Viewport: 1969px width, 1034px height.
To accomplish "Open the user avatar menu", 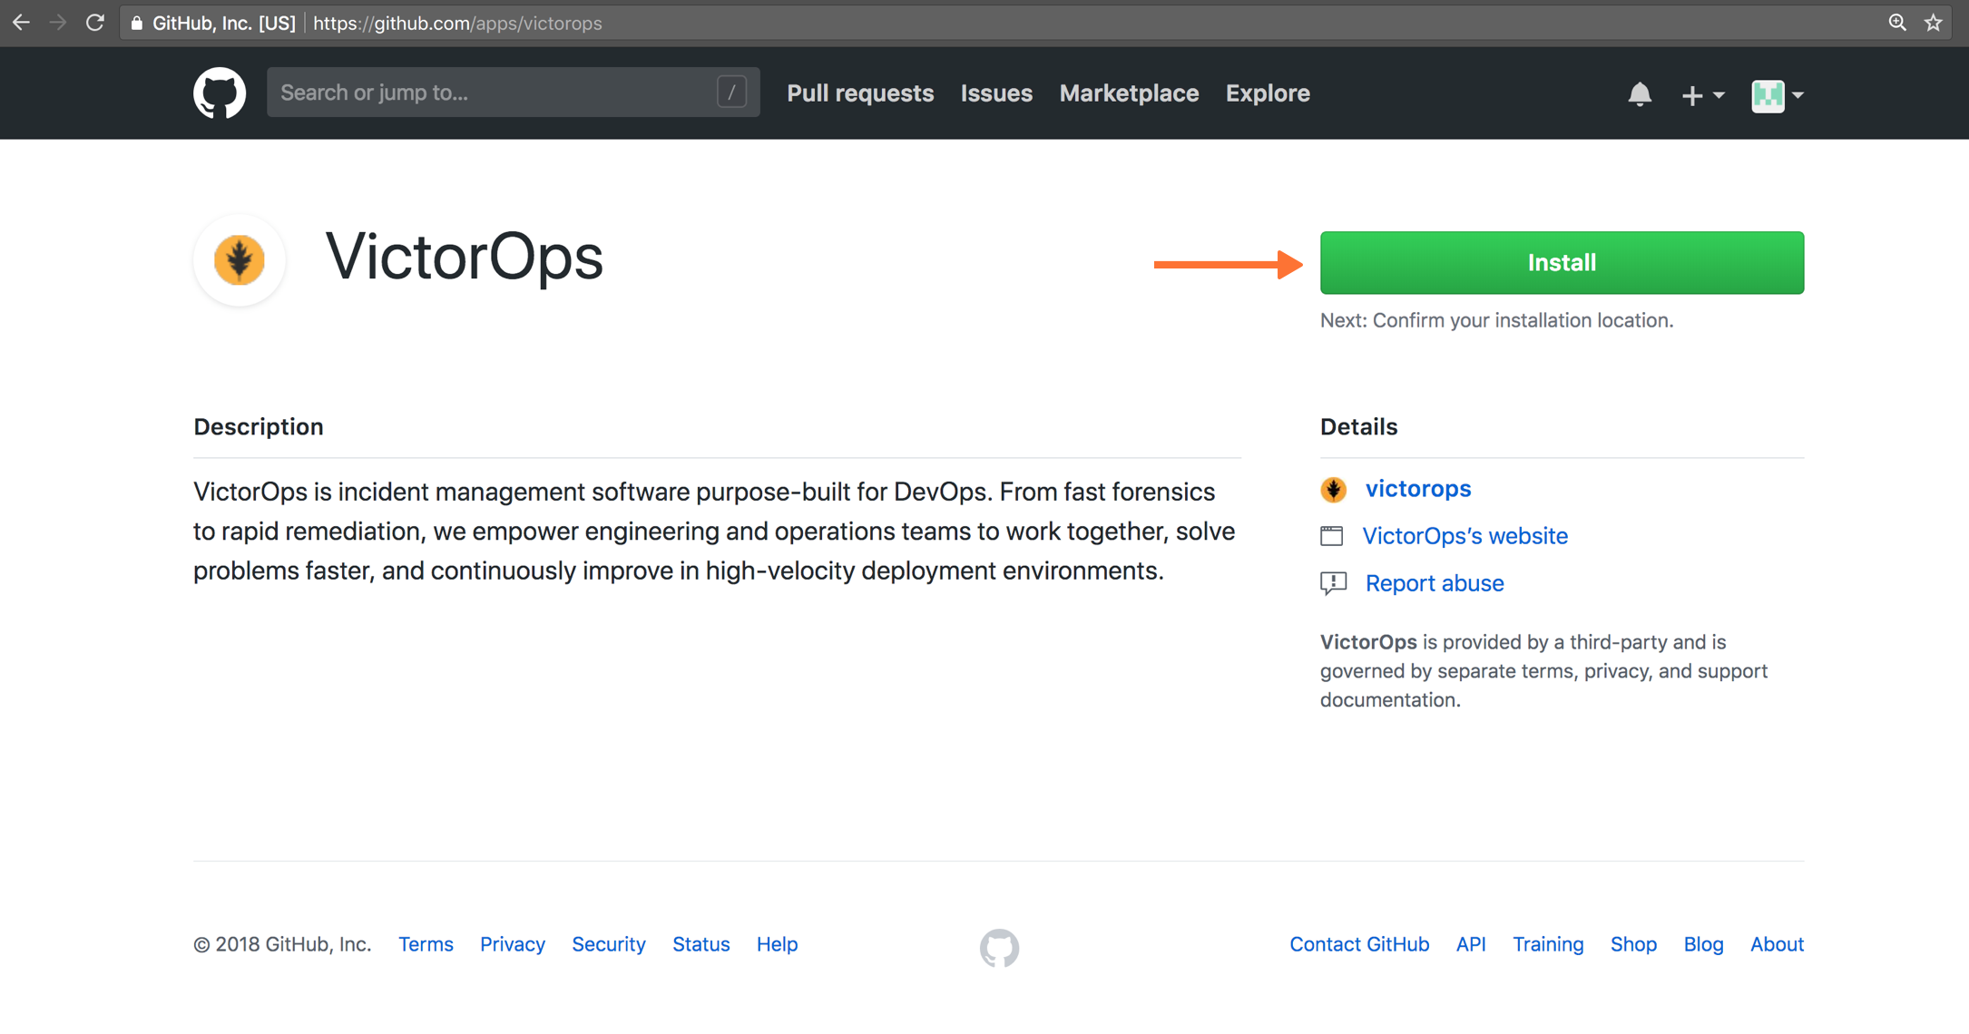I will (x=1777, y=94).
